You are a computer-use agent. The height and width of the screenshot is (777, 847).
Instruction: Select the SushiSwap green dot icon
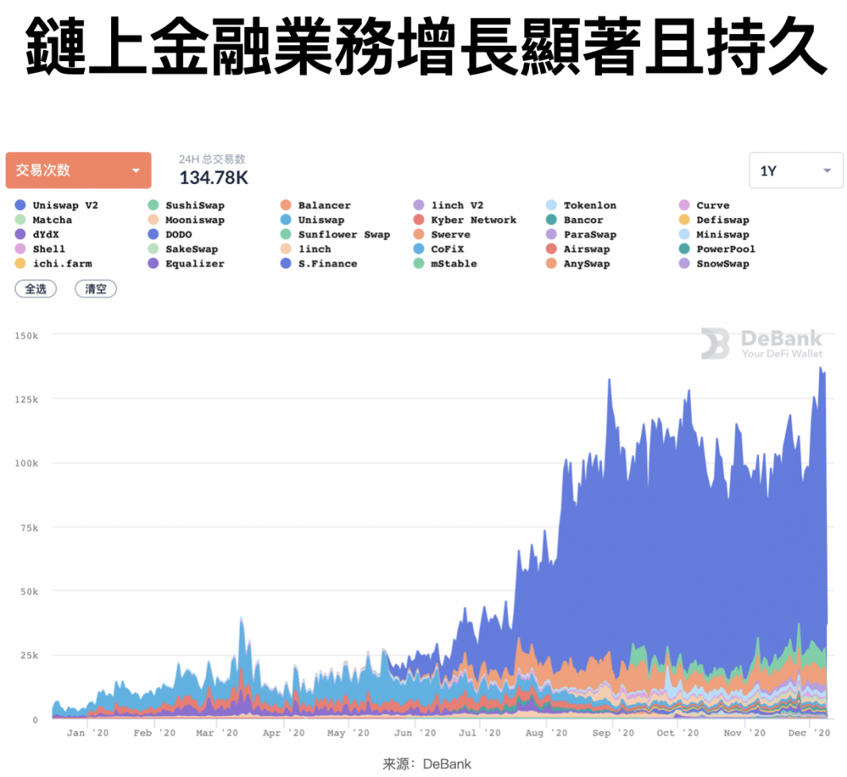(x=152, y=205)
